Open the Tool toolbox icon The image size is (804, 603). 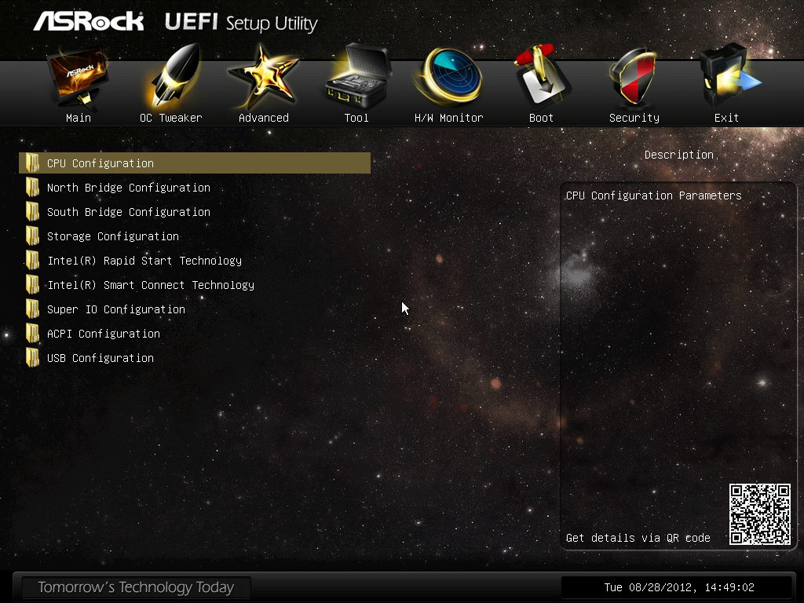(357, 76)
